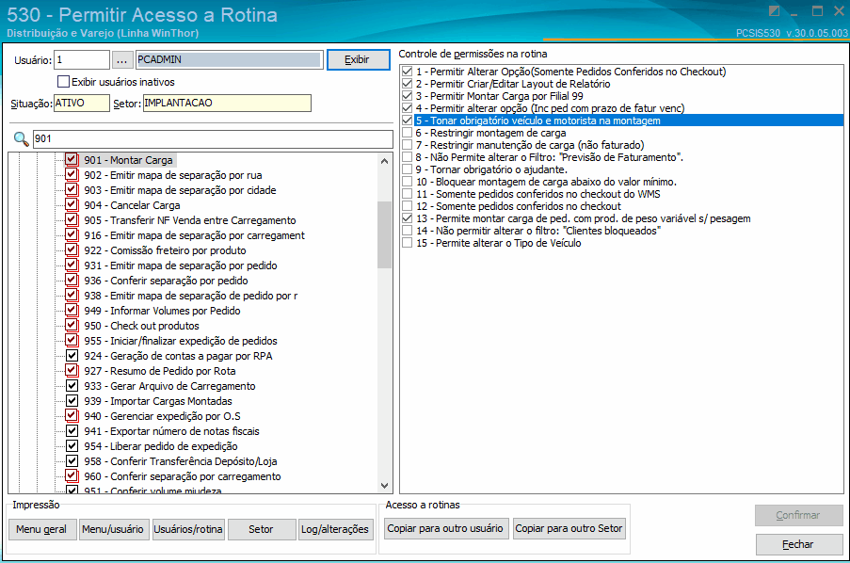The height and width of the screenshot is (563, 850).
Task: Select row 940 - Gerenciar expedição por O.S
Action: [162, 416]
